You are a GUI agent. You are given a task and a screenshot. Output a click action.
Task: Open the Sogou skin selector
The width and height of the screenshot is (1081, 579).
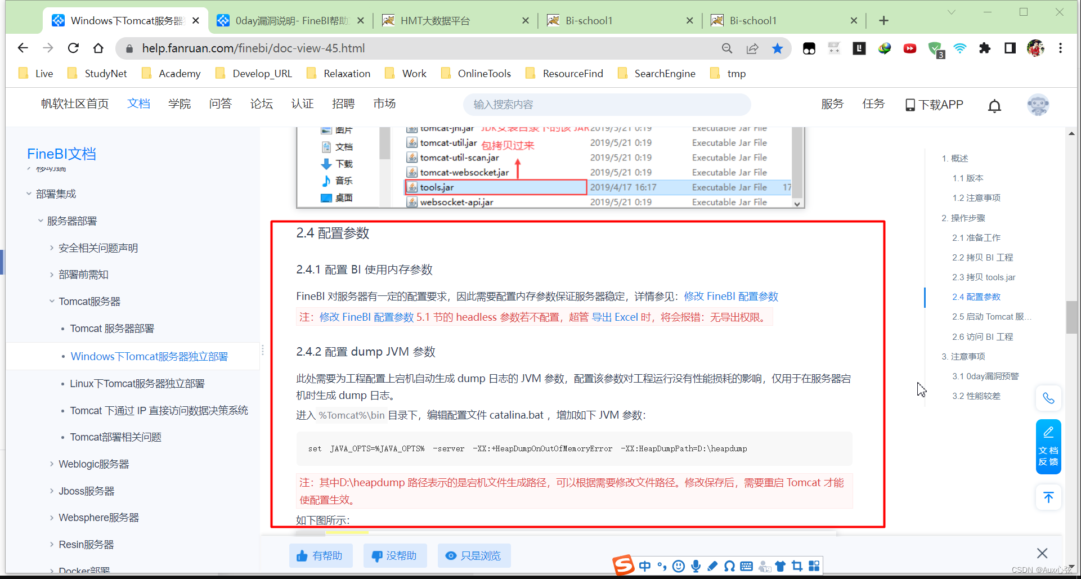click(781, 566)
